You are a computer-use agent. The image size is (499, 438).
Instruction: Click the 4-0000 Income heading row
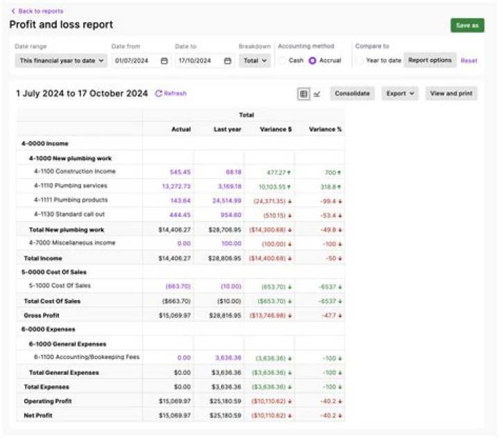[180, 143]
